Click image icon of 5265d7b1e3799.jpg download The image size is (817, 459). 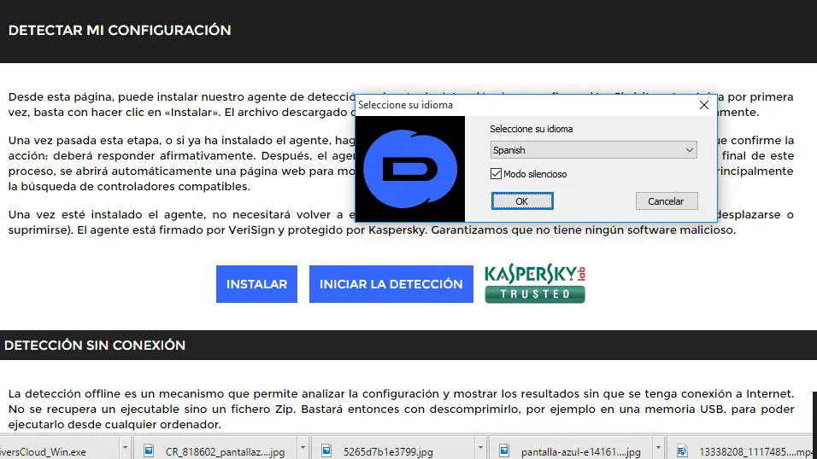click(x=326, y=450)
